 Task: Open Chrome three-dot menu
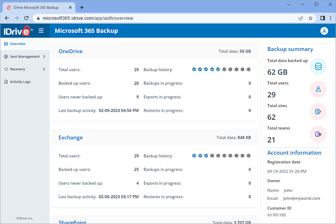[x=331, y=18]
